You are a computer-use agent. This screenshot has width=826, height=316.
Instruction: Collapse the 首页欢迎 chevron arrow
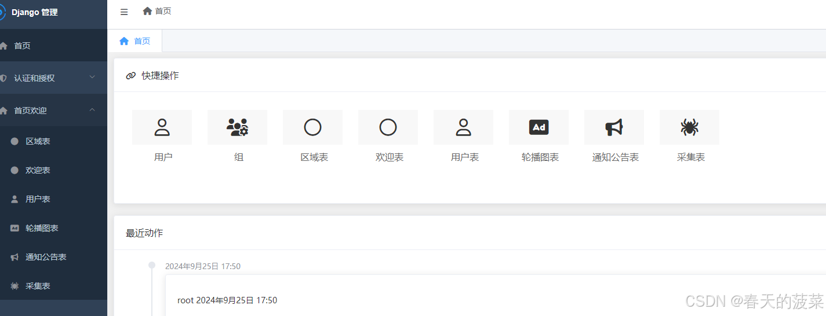click(92, 109)
